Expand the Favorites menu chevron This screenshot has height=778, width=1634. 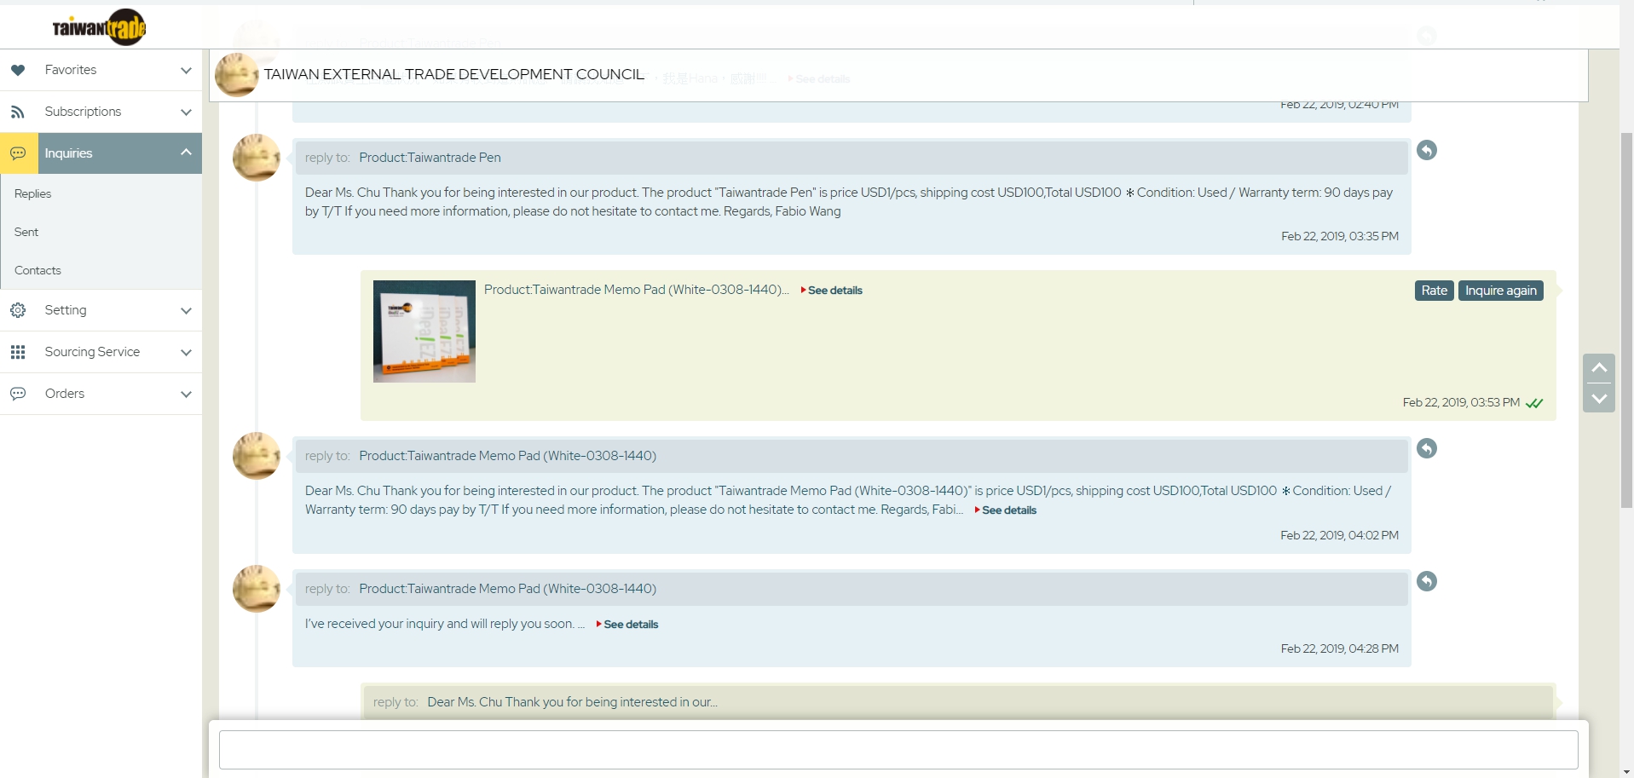click(x=186, y=70)
